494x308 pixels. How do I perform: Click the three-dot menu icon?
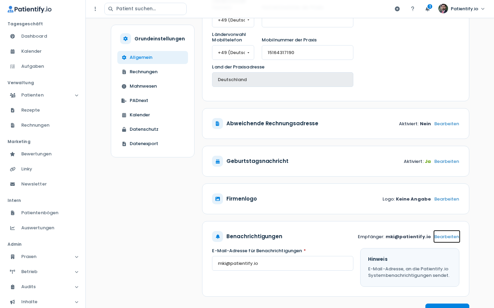tap(95, 9)
